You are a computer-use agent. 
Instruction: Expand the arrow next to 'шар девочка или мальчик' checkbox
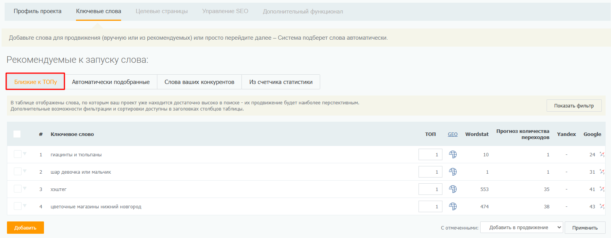coord(25,171)
